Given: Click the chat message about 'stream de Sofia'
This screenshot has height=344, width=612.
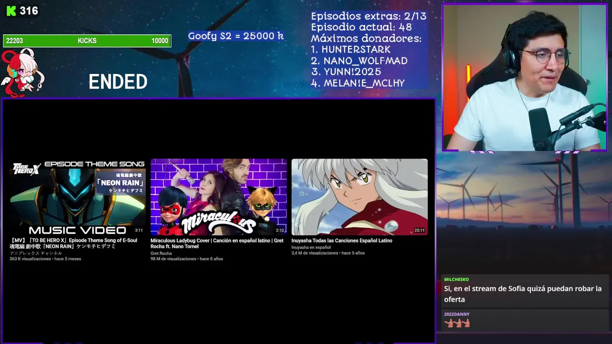Looking at the screenshot, I should pyautogui.click(x=523, y=294).
